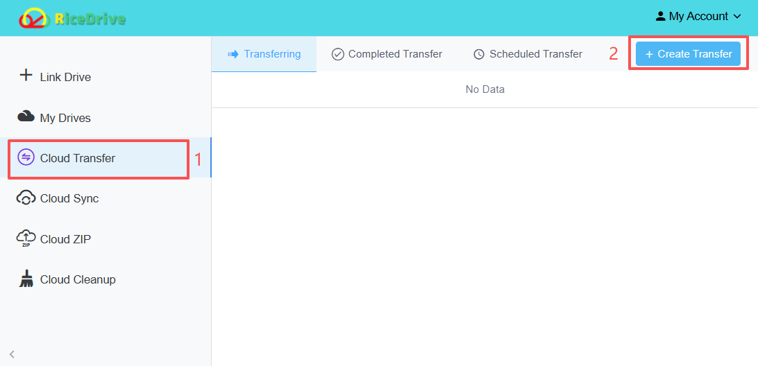Click the Completed Transfer checkmark icon
Screen dimensions: 758x366
coord(337,54)
